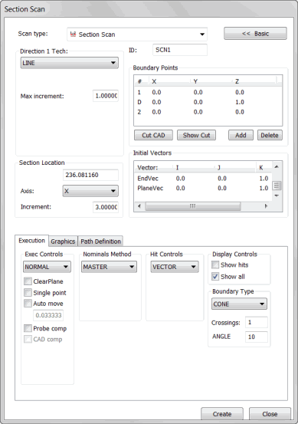Image resolution: width=298 pixels, height=424 pixels.
Task: Click the Crossings input field
Action: [x=257, y=322]
